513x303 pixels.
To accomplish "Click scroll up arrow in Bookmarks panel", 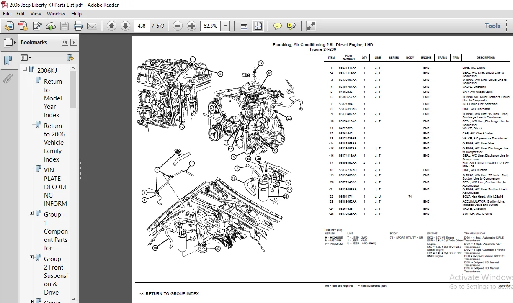I will coord(73,68).
